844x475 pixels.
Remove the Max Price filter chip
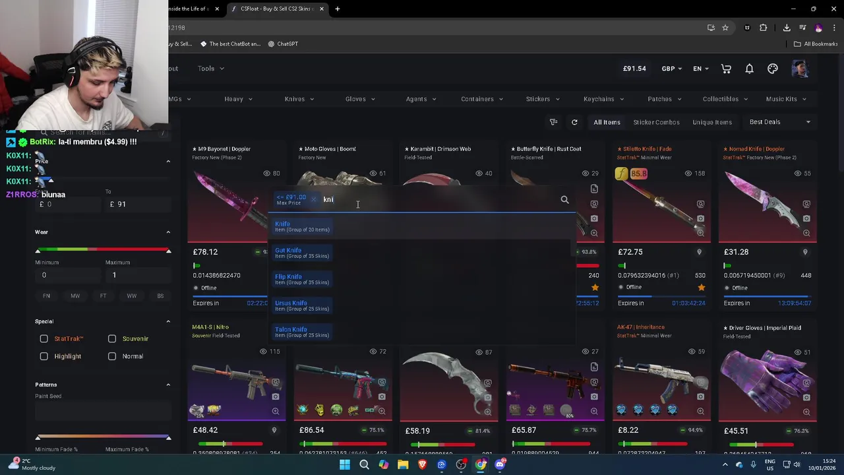pyautogui.click(x=314, y=199)
